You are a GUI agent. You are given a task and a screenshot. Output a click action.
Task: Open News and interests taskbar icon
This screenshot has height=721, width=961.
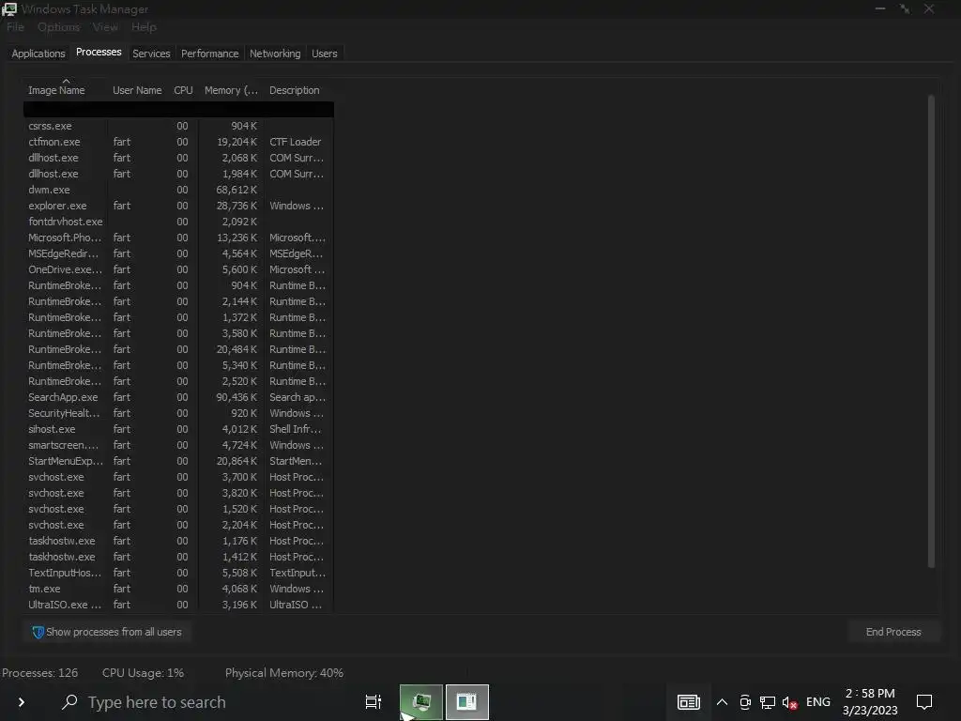click(x=688, y=702)
